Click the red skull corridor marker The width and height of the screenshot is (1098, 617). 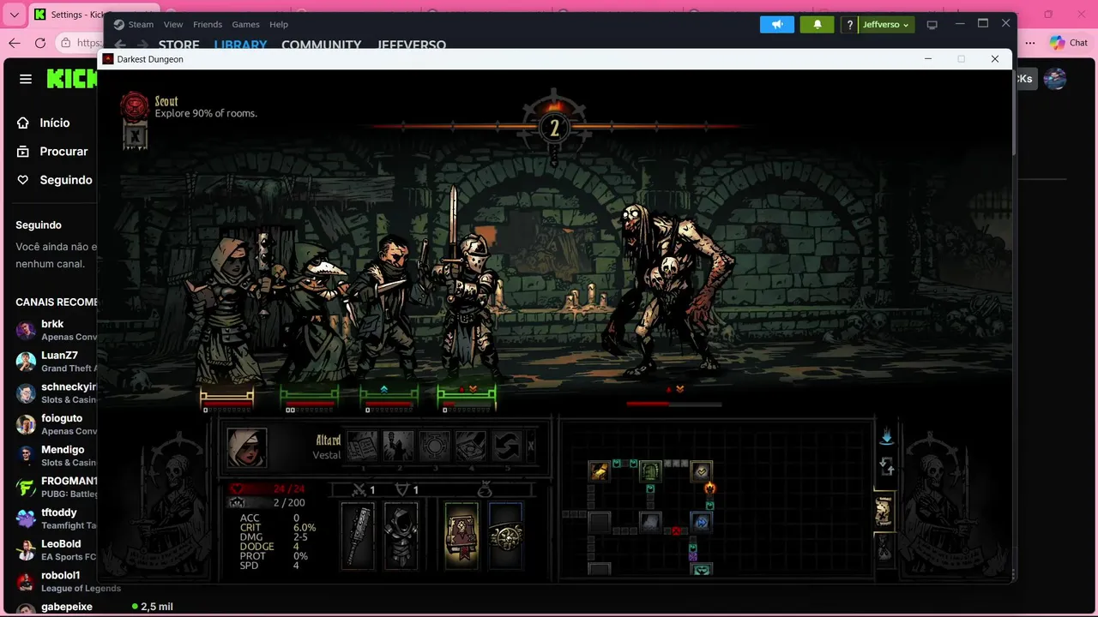(x=678, y=531)
